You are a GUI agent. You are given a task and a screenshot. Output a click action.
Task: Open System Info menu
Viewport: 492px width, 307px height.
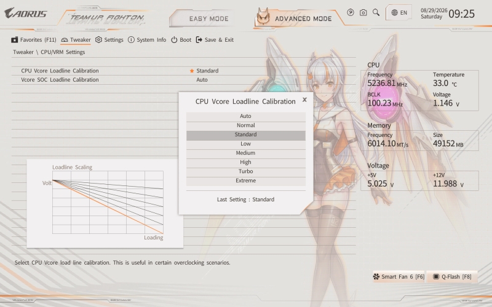(147, 40)
